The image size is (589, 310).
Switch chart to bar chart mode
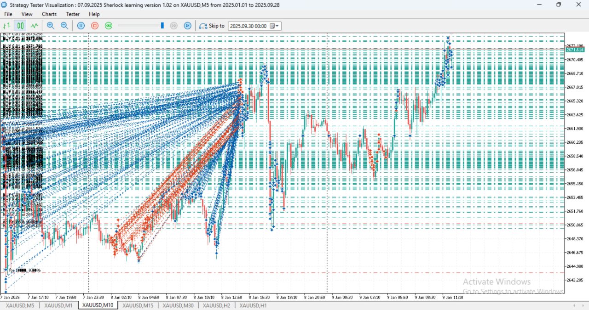point(7,26)
